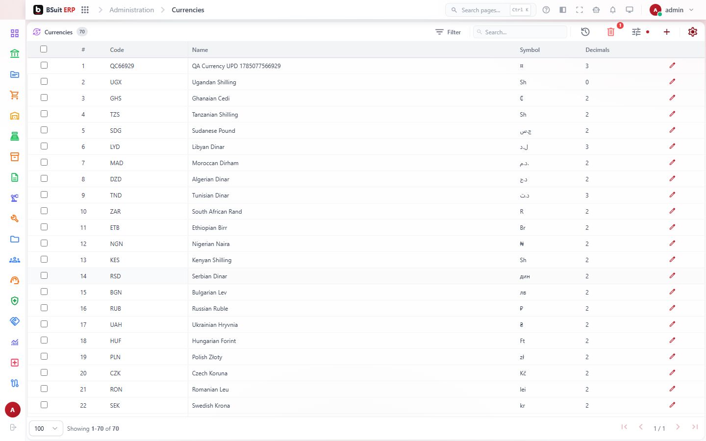Image resolution: width=706 pixels, height=441 pixels.
Task: Click the BSuit ERP logo
Action: [x=54, y=10]
